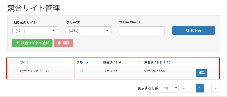The width and height of the screenshot is (227, 97).
Task: Click the ferret-plus.com domain cell
Action: pos(154,71)
